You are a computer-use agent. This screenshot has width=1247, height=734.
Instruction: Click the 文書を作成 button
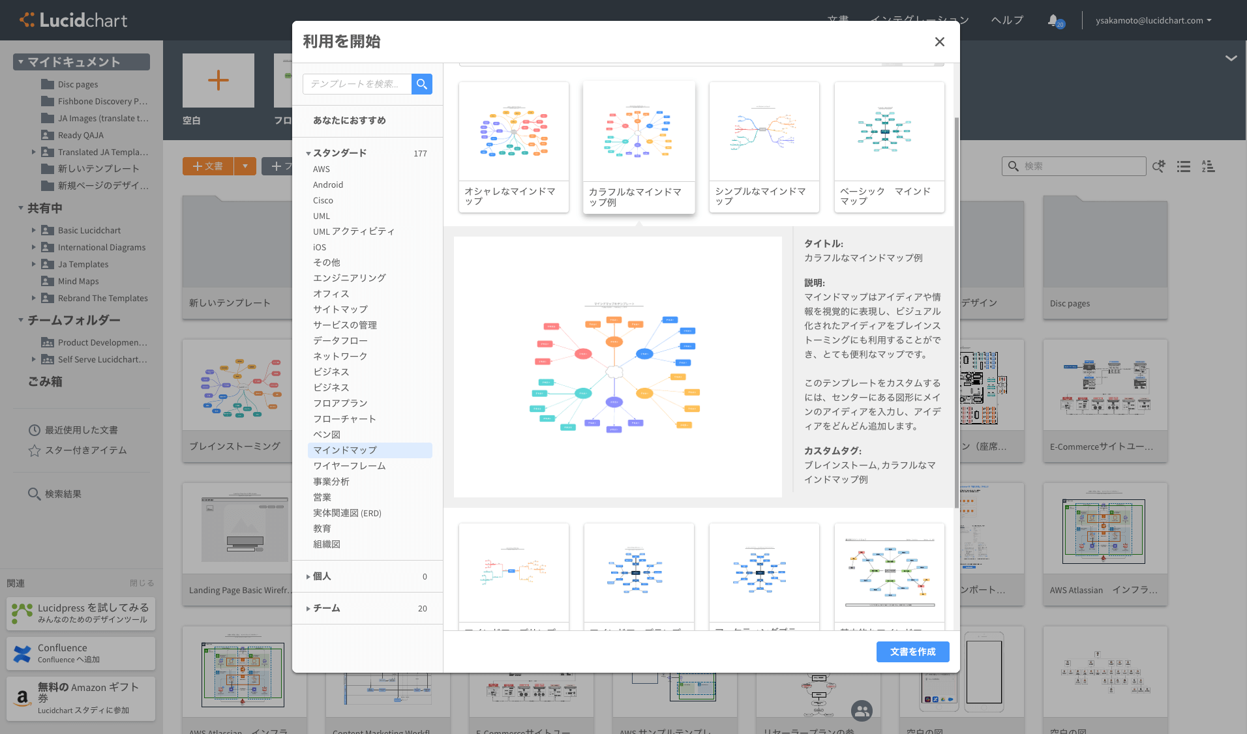pos(912,651)
